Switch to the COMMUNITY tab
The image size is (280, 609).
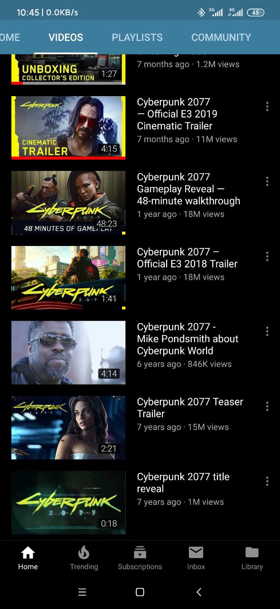[x=221, y=37]
